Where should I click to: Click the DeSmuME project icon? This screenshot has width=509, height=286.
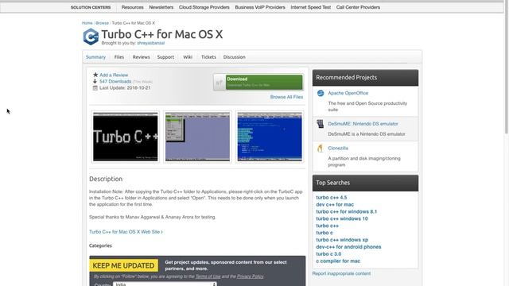pyautogui.click(x=321, y=124)
